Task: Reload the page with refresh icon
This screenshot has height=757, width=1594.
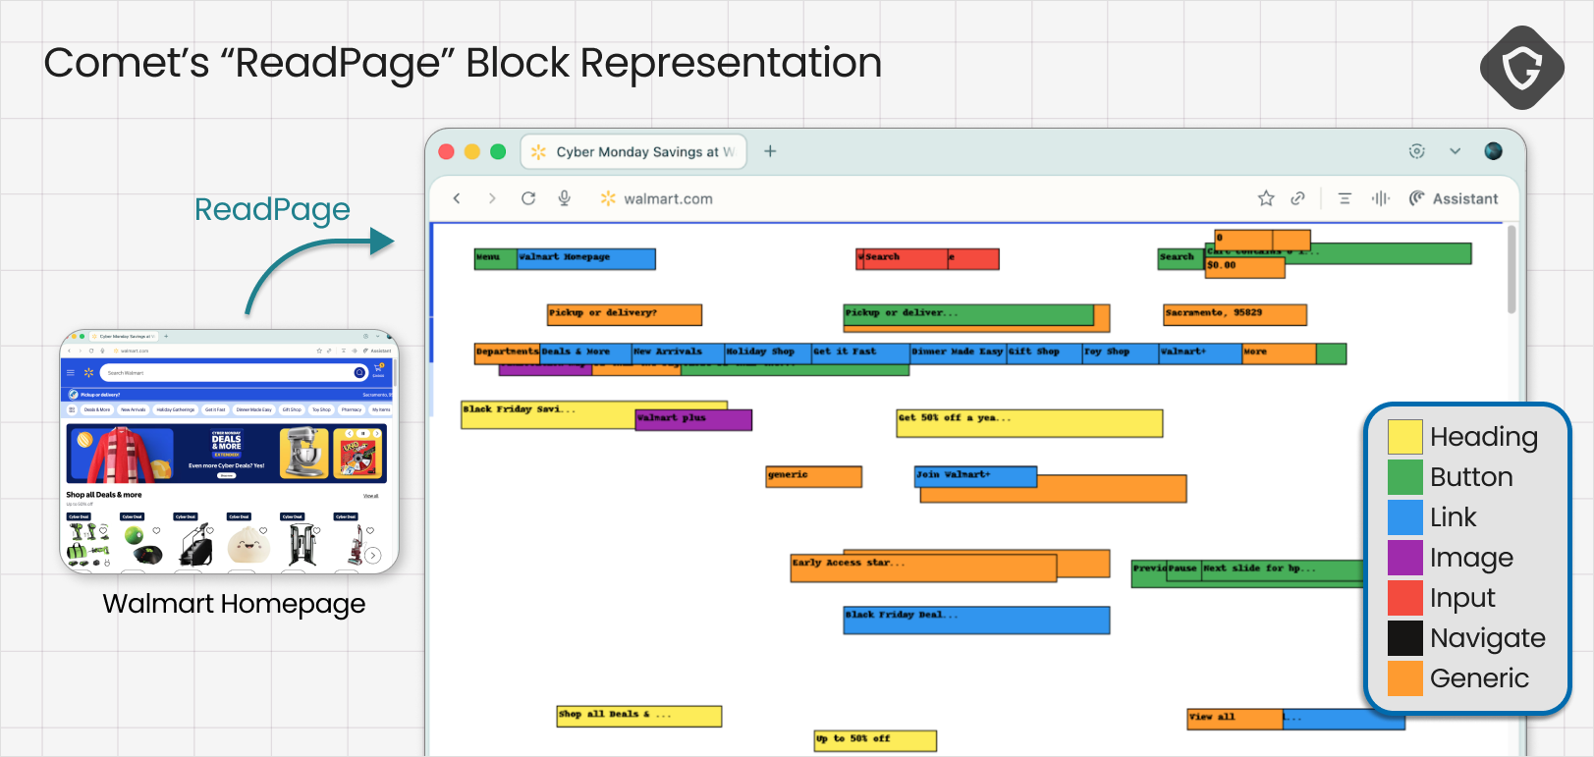Action: (x=528, y=198)
